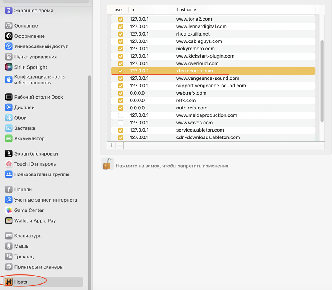The width and height of the screenshot is (332, 290).
Task: Open the Заставка icon
Action: click(x=9, y=128)
